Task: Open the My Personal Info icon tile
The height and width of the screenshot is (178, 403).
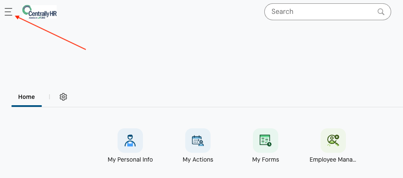Action: [x=130, y=141]
